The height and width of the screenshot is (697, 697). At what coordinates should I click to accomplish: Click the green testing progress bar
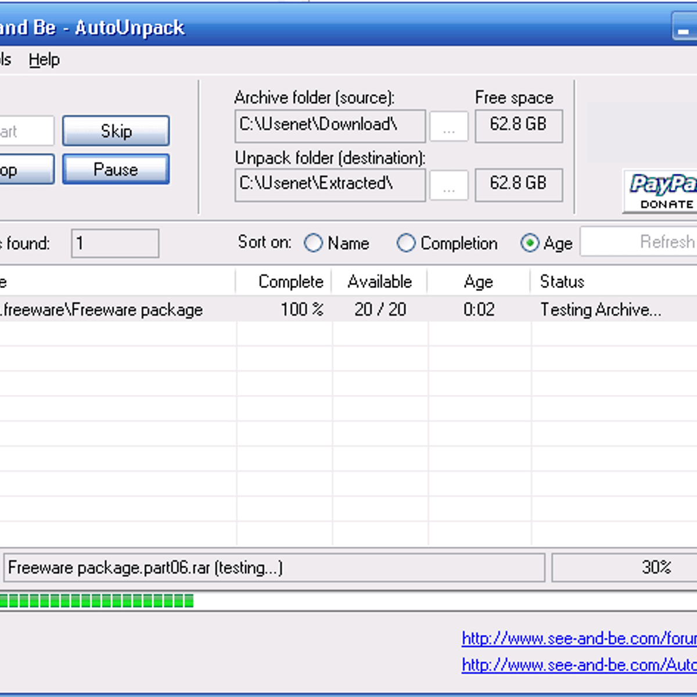[96, 601]
